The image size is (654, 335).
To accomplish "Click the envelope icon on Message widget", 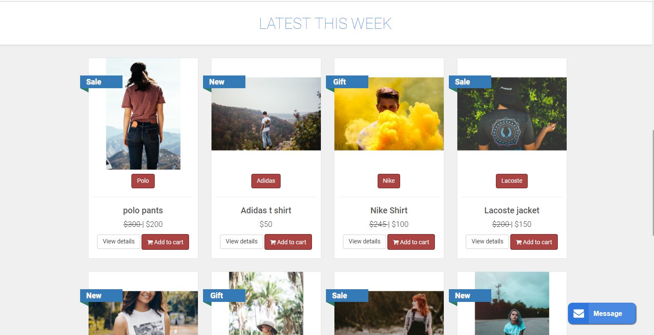I will pos(579,314).
